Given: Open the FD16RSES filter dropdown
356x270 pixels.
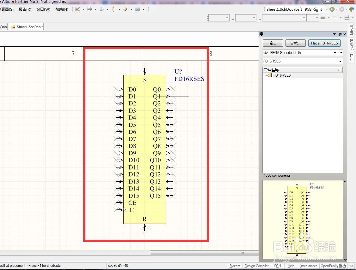Looking at the screenshot, I should 340,61.
